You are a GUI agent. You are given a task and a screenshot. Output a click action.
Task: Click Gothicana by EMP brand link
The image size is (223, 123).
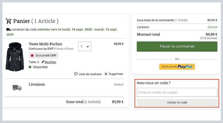click(41, 49)
